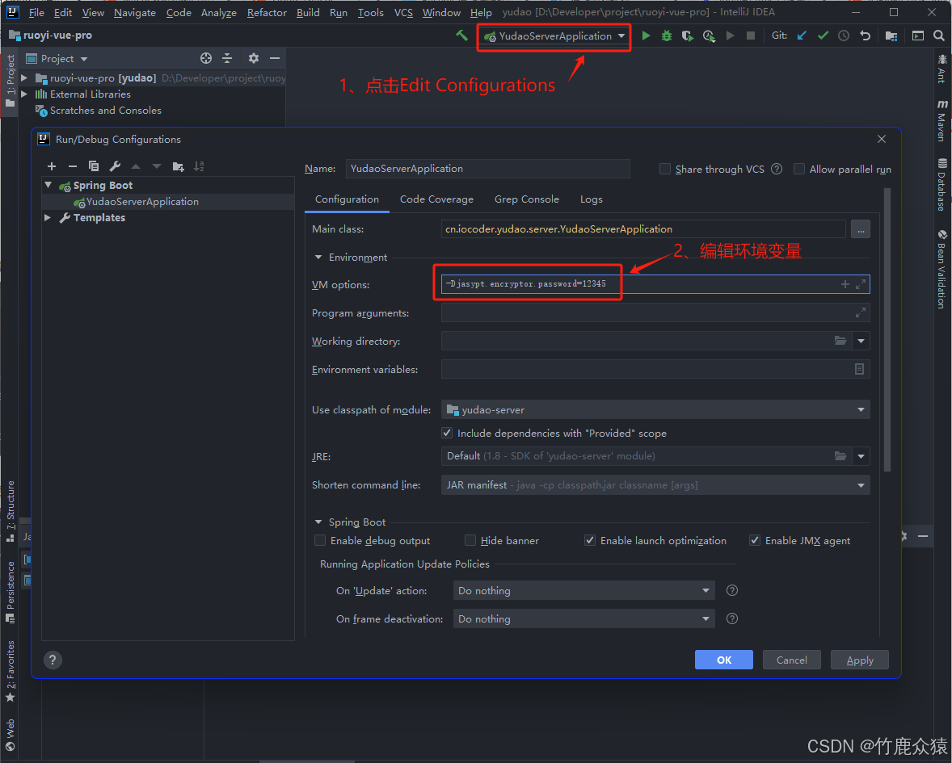Open Project Structure icon in toolbar
Viewport: 952px width, 763px height.
tap(891, 36)
